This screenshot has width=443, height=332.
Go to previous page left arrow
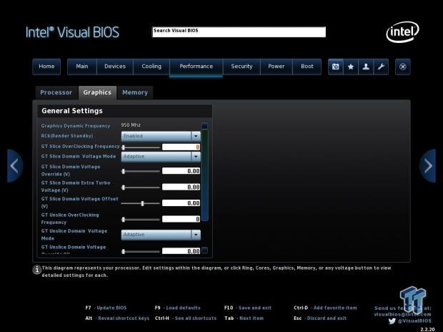[15, 166]
